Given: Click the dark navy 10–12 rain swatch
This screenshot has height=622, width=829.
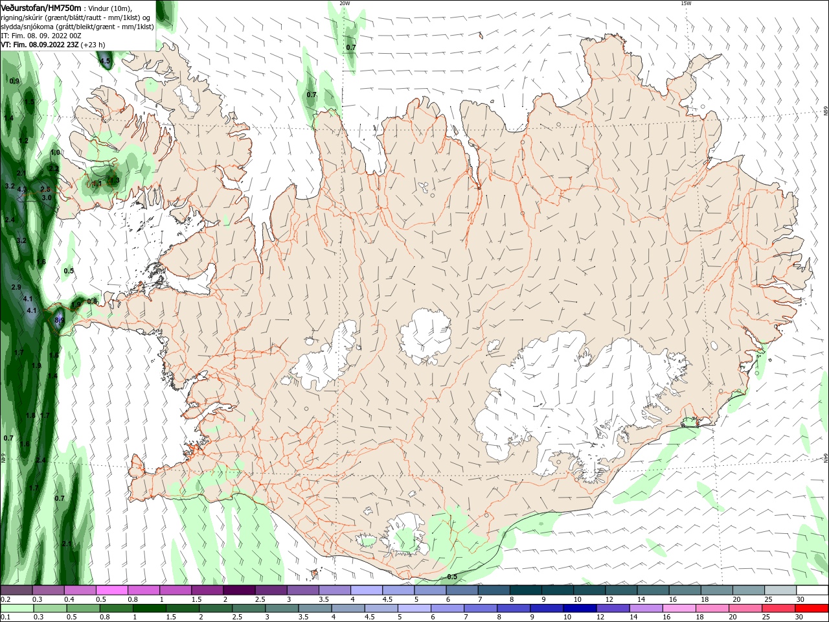Looking at the screenshot, I should click(580, 608).
